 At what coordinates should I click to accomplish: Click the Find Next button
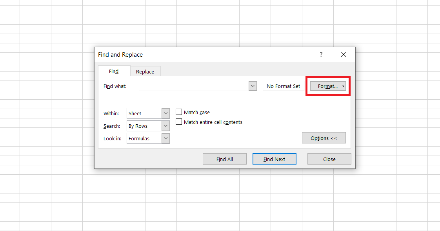point(275,159)
